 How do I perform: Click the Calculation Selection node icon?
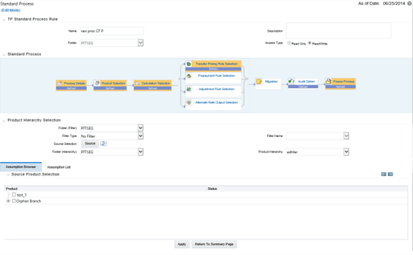[x=137, y=83]
